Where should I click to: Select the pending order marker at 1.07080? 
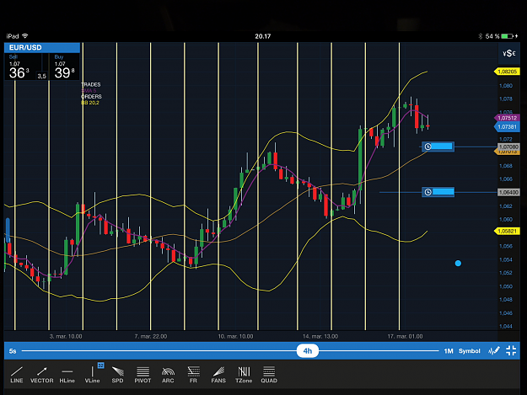[x=438, y=147]
